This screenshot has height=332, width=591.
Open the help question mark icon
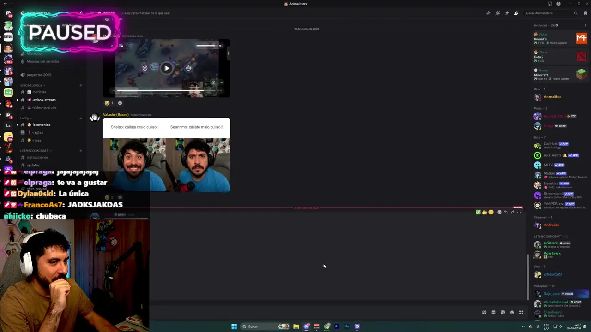(558, 4)
